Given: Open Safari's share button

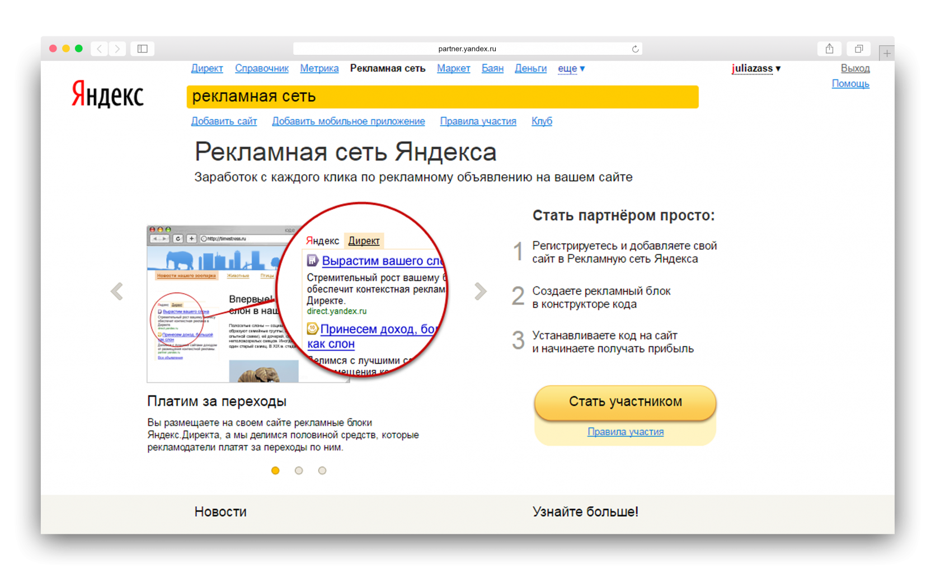Looking at the screenshot, I should (829, 49).
